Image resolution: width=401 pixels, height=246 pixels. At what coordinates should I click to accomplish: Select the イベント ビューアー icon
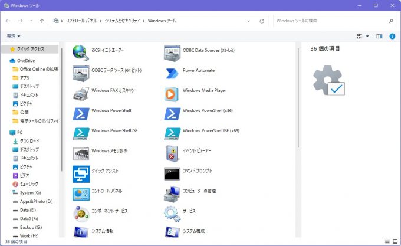click(x=172, y=153)
